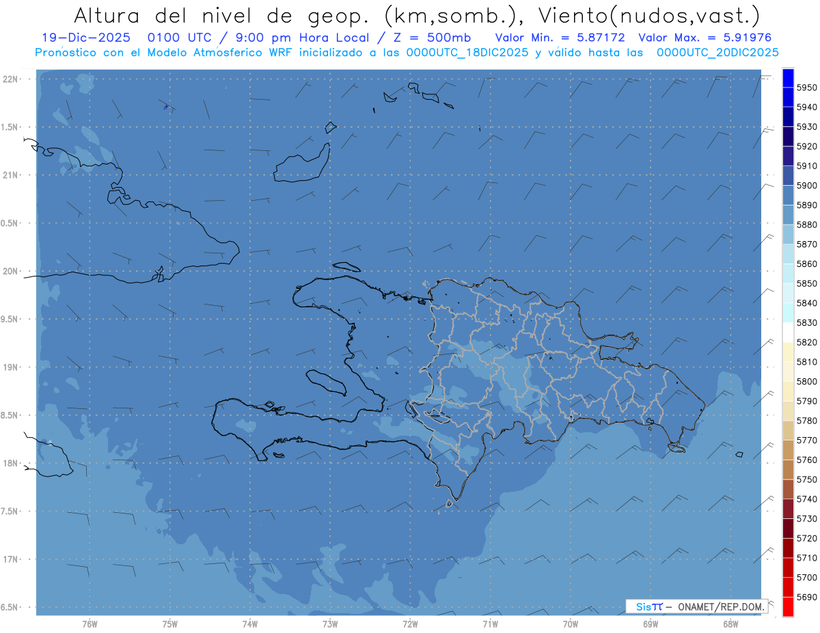Click the swatch between 5890 and 5900

788,195
